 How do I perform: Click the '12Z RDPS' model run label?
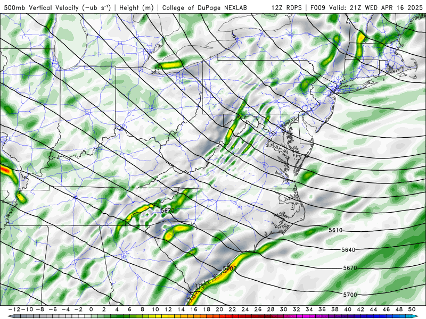coord(286,7)
